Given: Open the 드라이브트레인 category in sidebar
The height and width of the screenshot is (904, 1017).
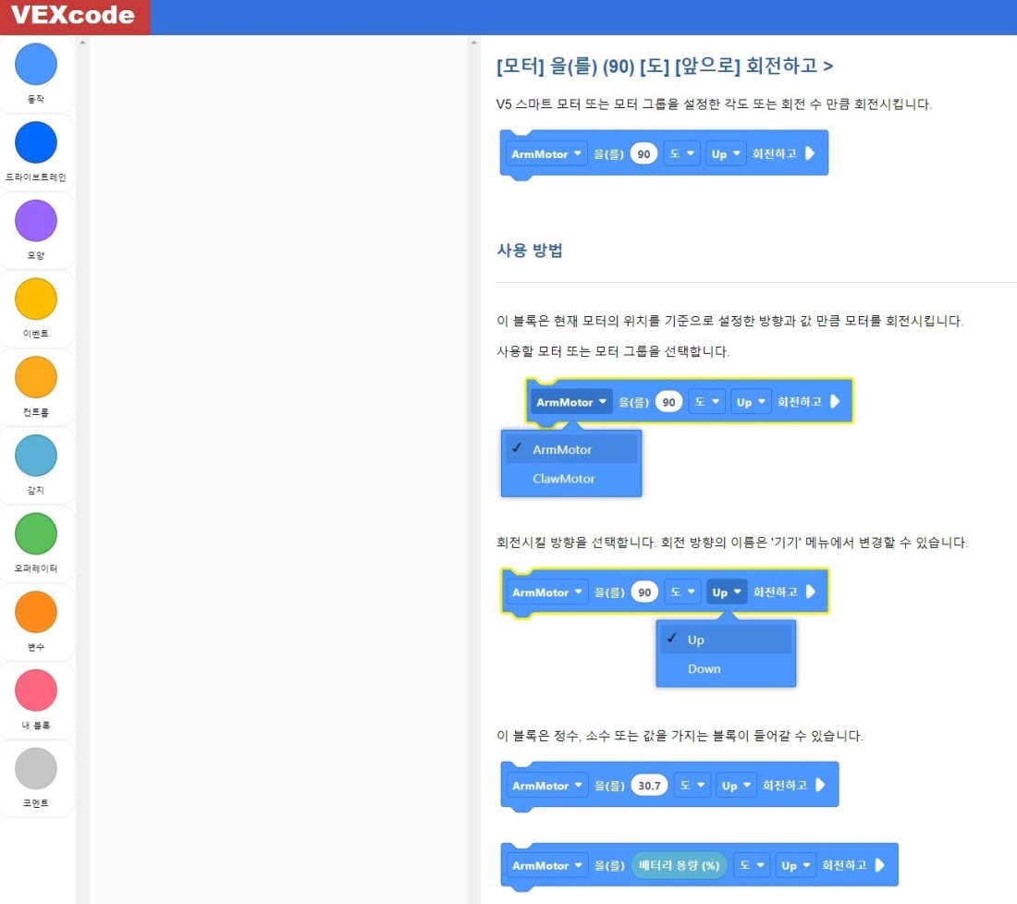Looking at the screenshot, I should pyautogui.click(x=36, y=142).
